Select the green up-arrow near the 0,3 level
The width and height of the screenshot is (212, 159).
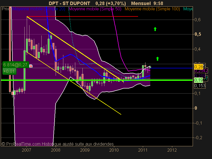point(157,59)
